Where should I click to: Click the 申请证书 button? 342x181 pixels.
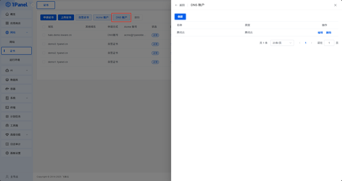48,18
